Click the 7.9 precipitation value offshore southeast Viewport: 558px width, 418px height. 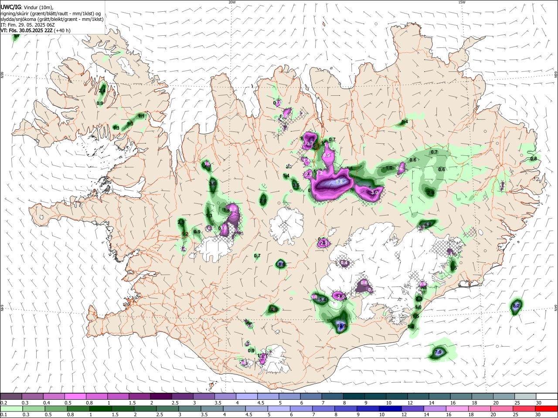(x=439, y=352)
